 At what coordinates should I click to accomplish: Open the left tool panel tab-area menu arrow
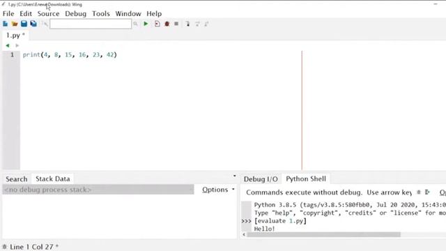point(234,176)
